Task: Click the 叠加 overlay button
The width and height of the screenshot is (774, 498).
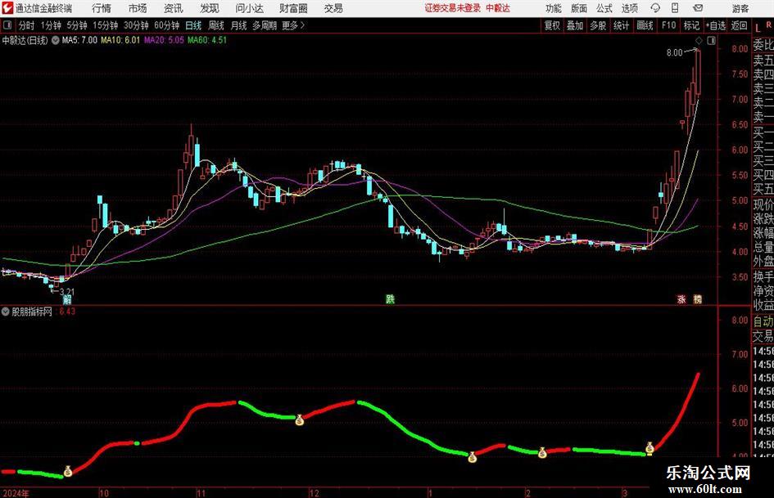Action: [x=575, y=25]
